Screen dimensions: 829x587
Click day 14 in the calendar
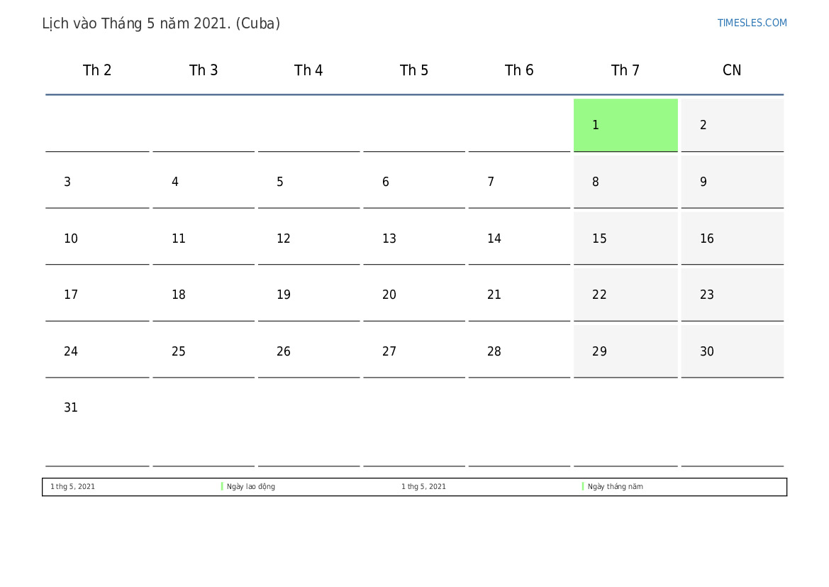[519, 238]
